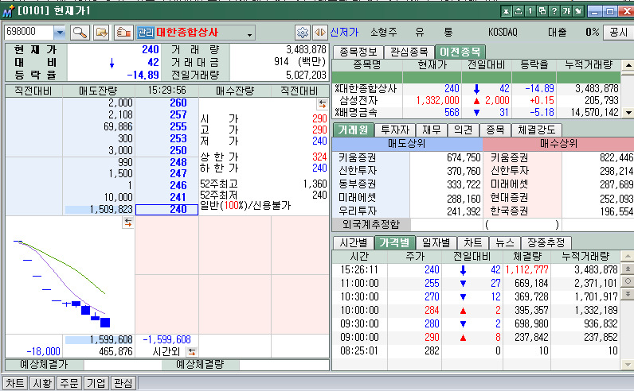
Task: Open the stock code dropdown arrow
Action: point(60,33)
